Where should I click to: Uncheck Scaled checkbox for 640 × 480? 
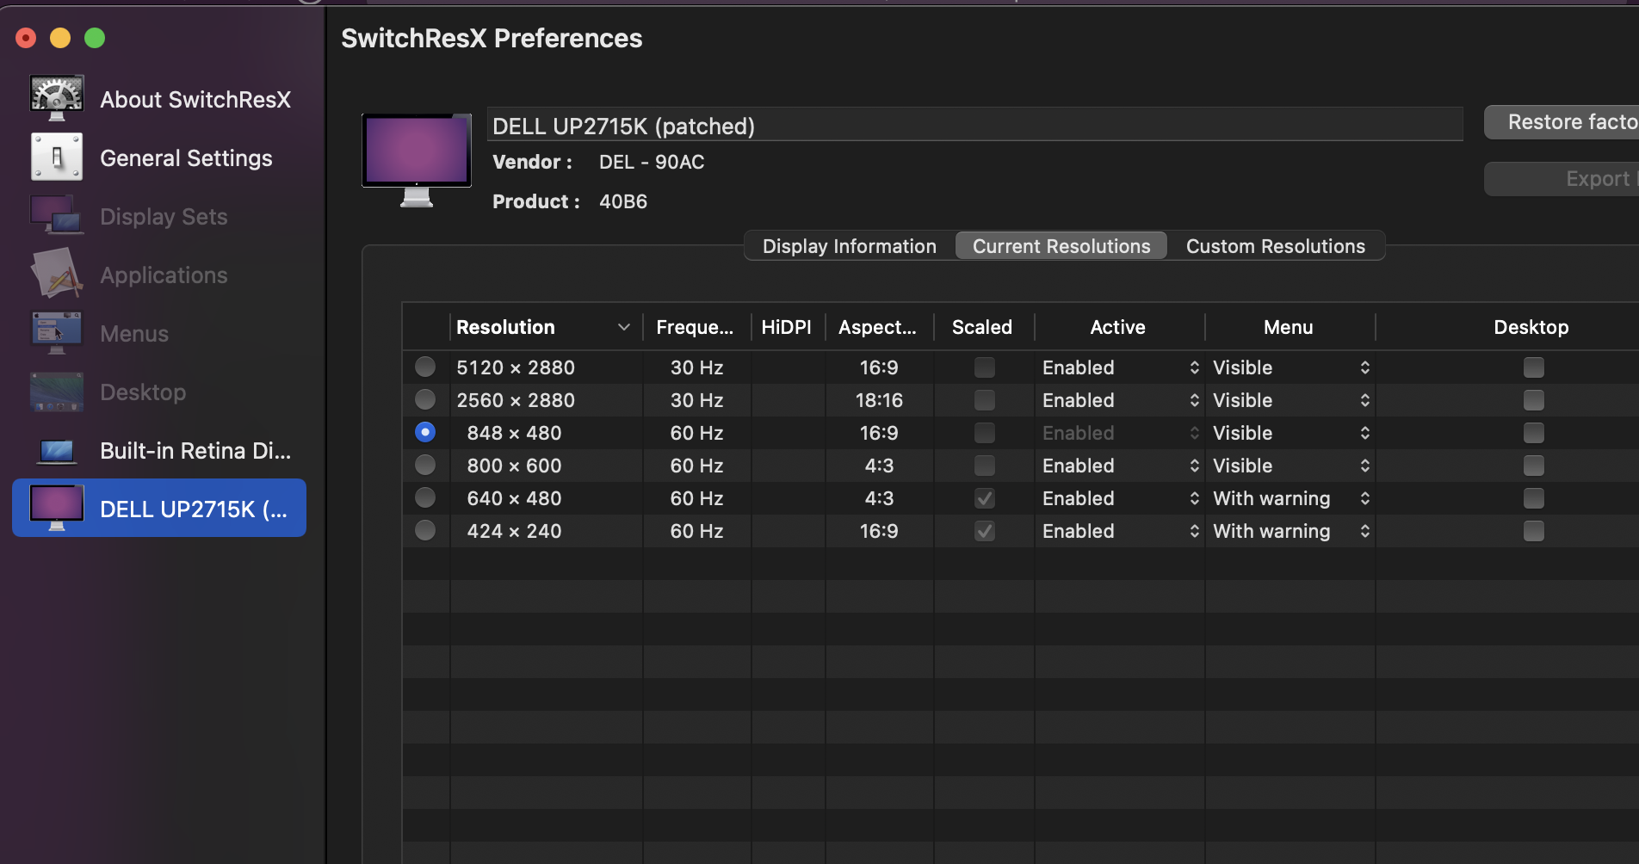[985, 498]
